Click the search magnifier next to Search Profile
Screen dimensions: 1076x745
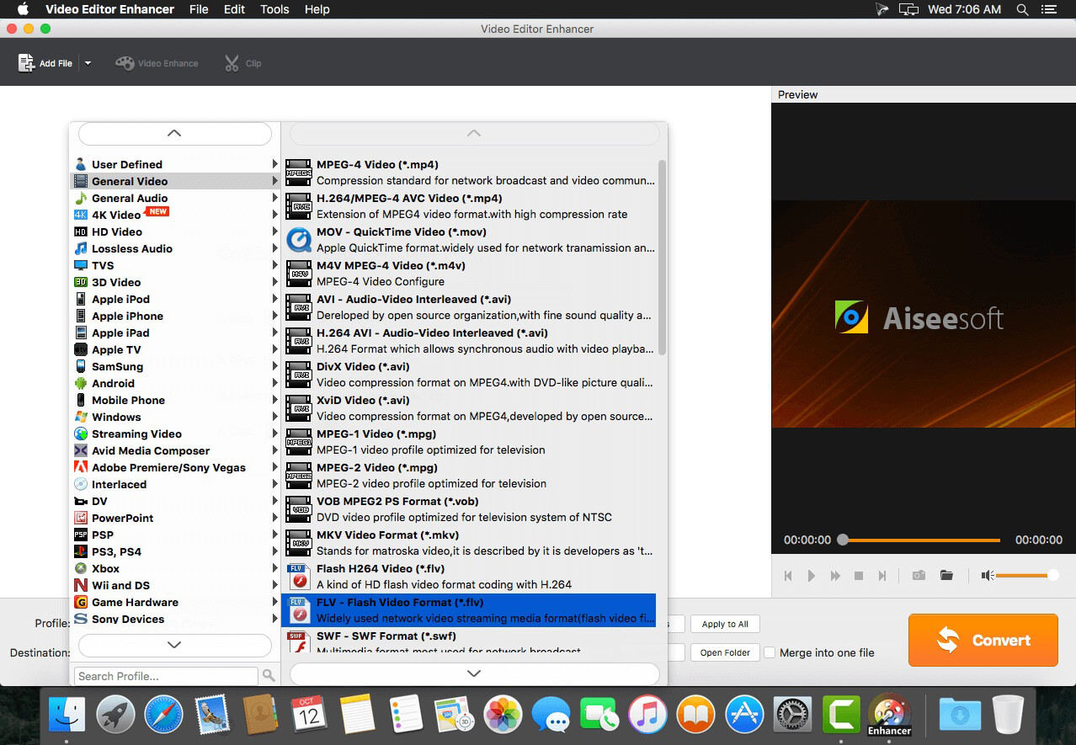coord(269,675)
